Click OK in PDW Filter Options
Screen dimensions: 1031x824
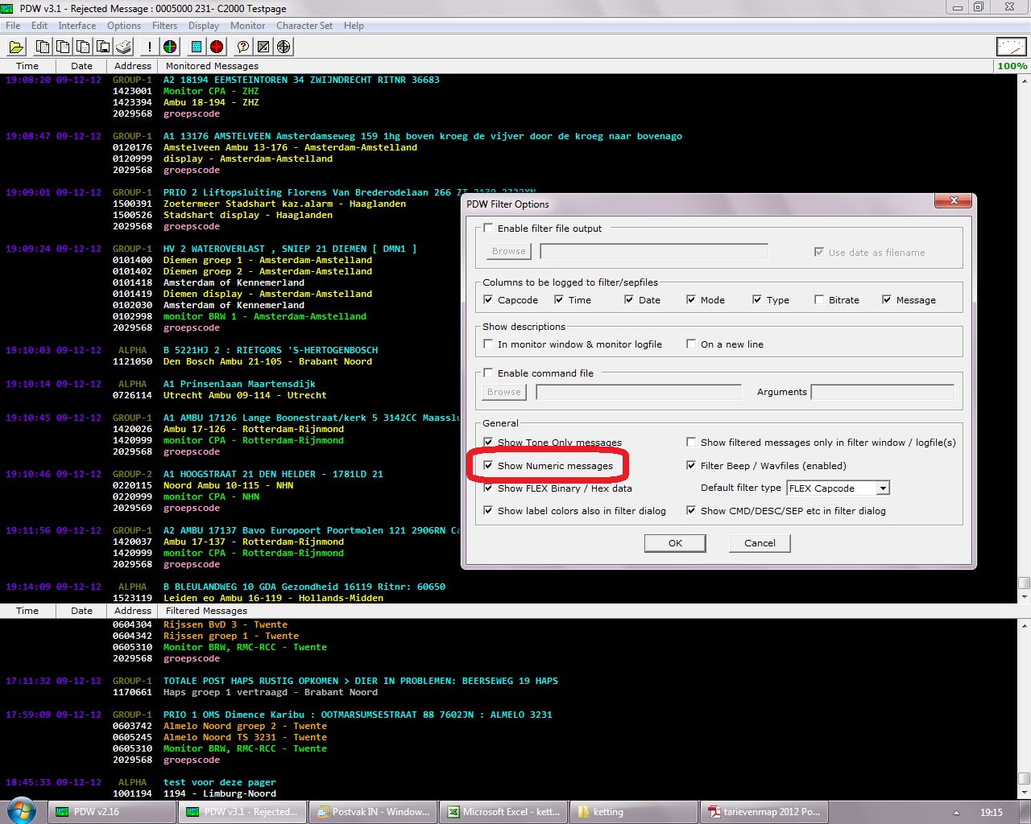click(x=675, y=543)
